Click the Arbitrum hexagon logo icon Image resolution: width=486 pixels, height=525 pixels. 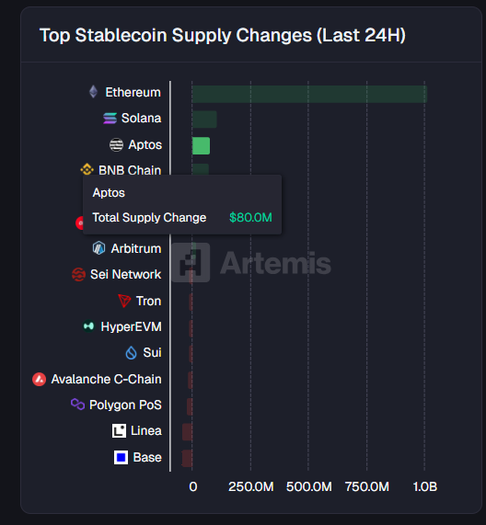(x=98, y=248)
